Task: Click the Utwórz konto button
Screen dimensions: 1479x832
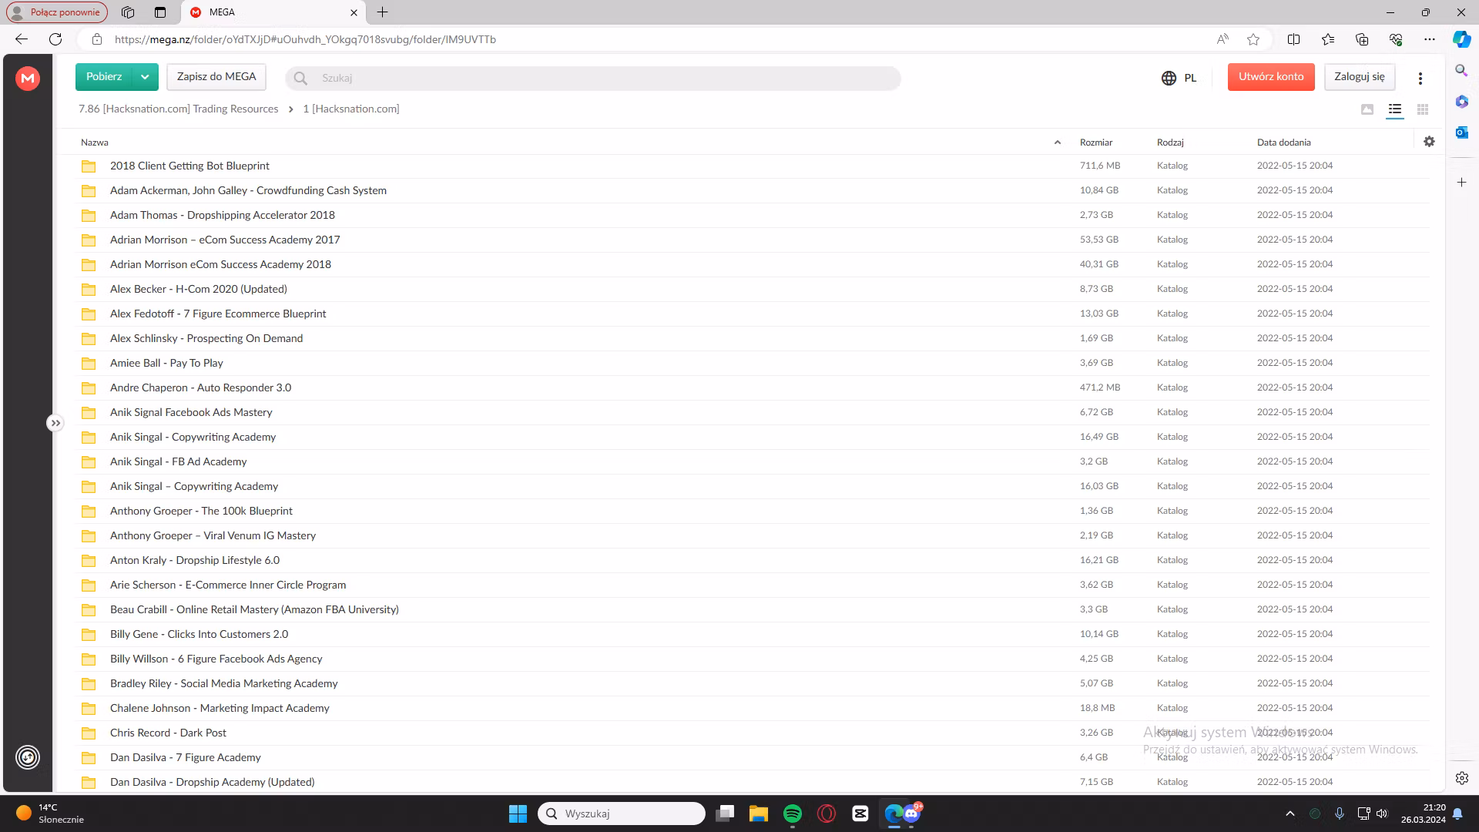Action: [1271, 77]
